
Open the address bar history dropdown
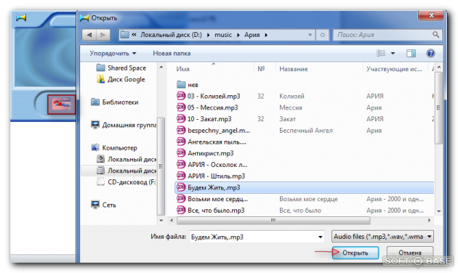click(x=310, y=35)
